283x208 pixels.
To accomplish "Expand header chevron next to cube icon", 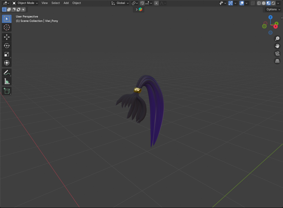I will pos(137,10).
